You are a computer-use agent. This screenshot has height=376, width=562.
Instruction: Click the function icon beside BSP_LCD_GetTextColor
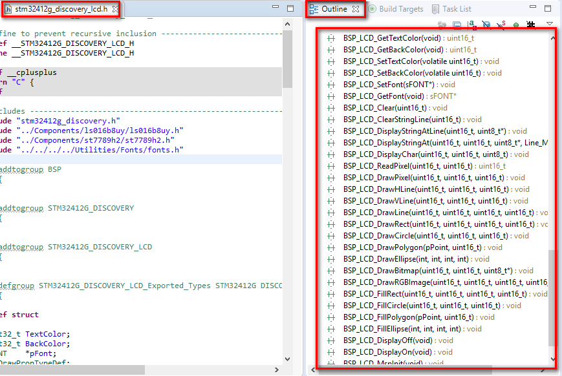point(331,38)
